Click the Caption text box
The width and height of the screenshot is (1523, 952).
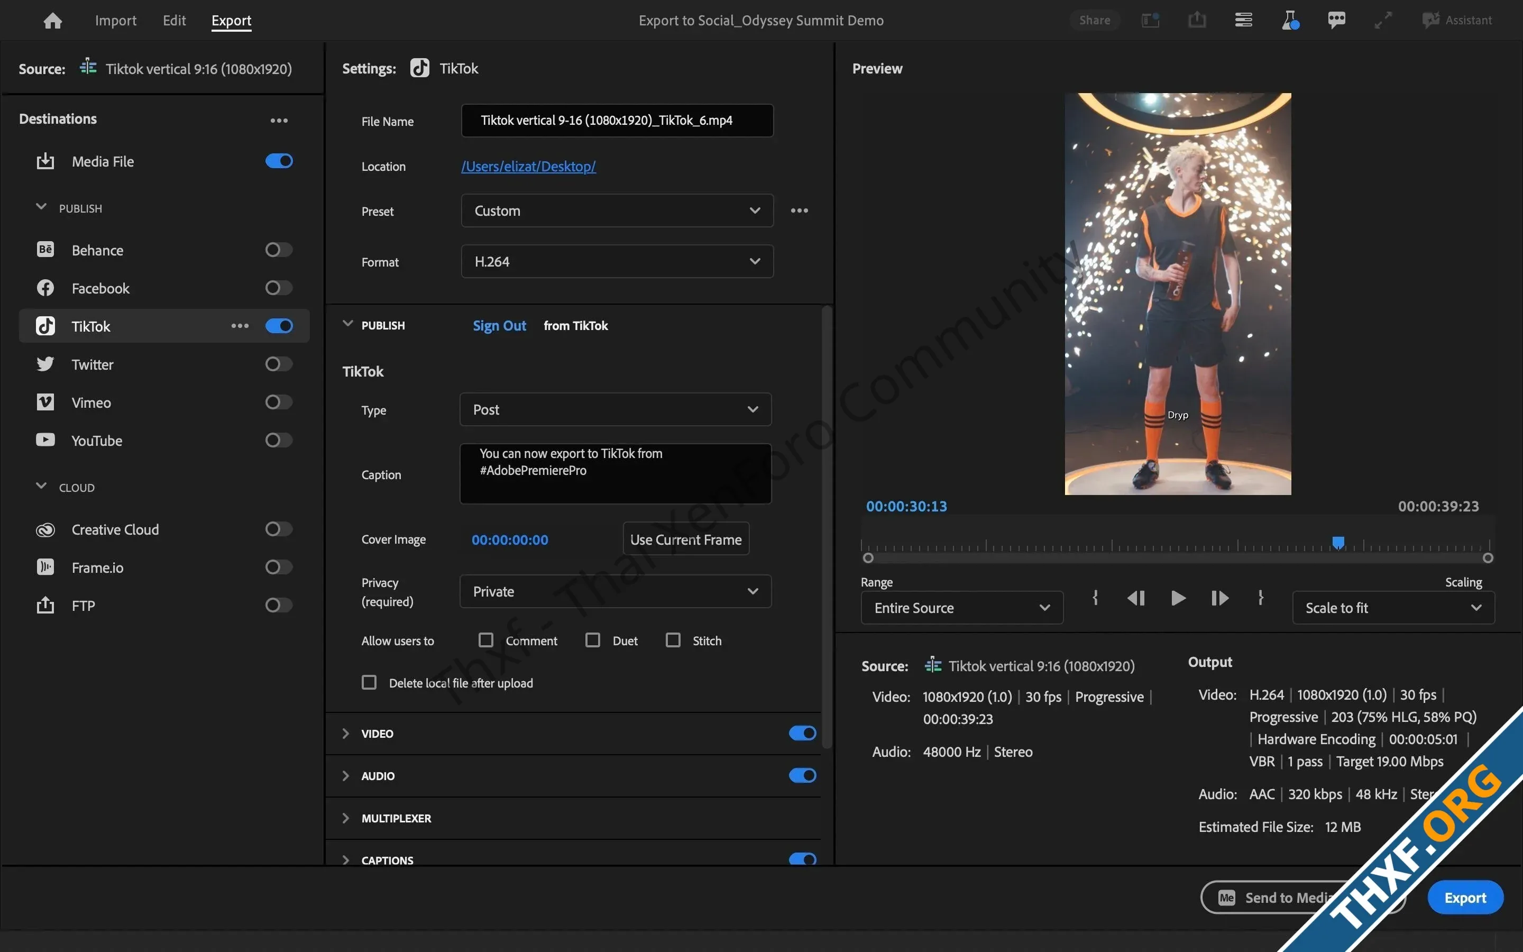pos(616,473)
